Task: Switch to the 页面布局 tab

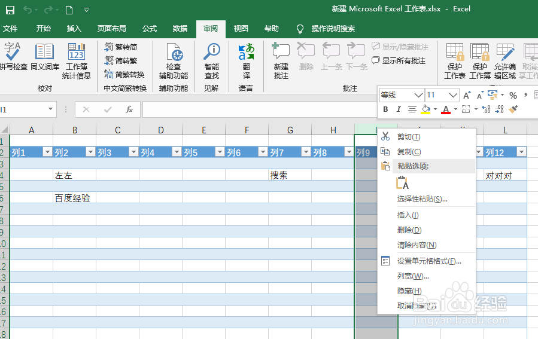Action: [x=111, y=29]
